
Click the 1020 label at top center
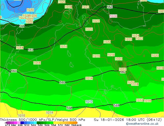[x=62, y=2]
